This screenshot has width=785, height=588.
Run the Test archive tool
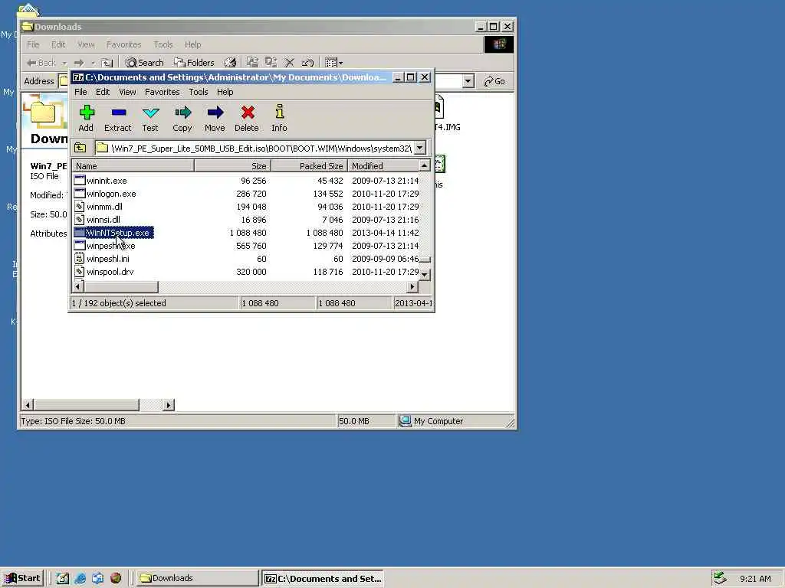pos(150,119)
